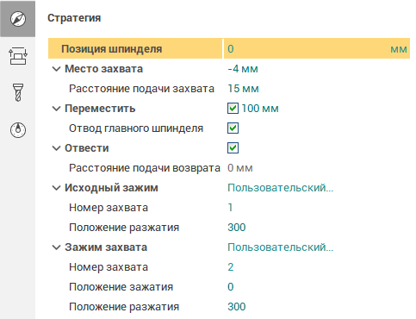The image size is (416, 319).
Task: Select Расстояние подачи возврата label
Action: coord(145,168)
